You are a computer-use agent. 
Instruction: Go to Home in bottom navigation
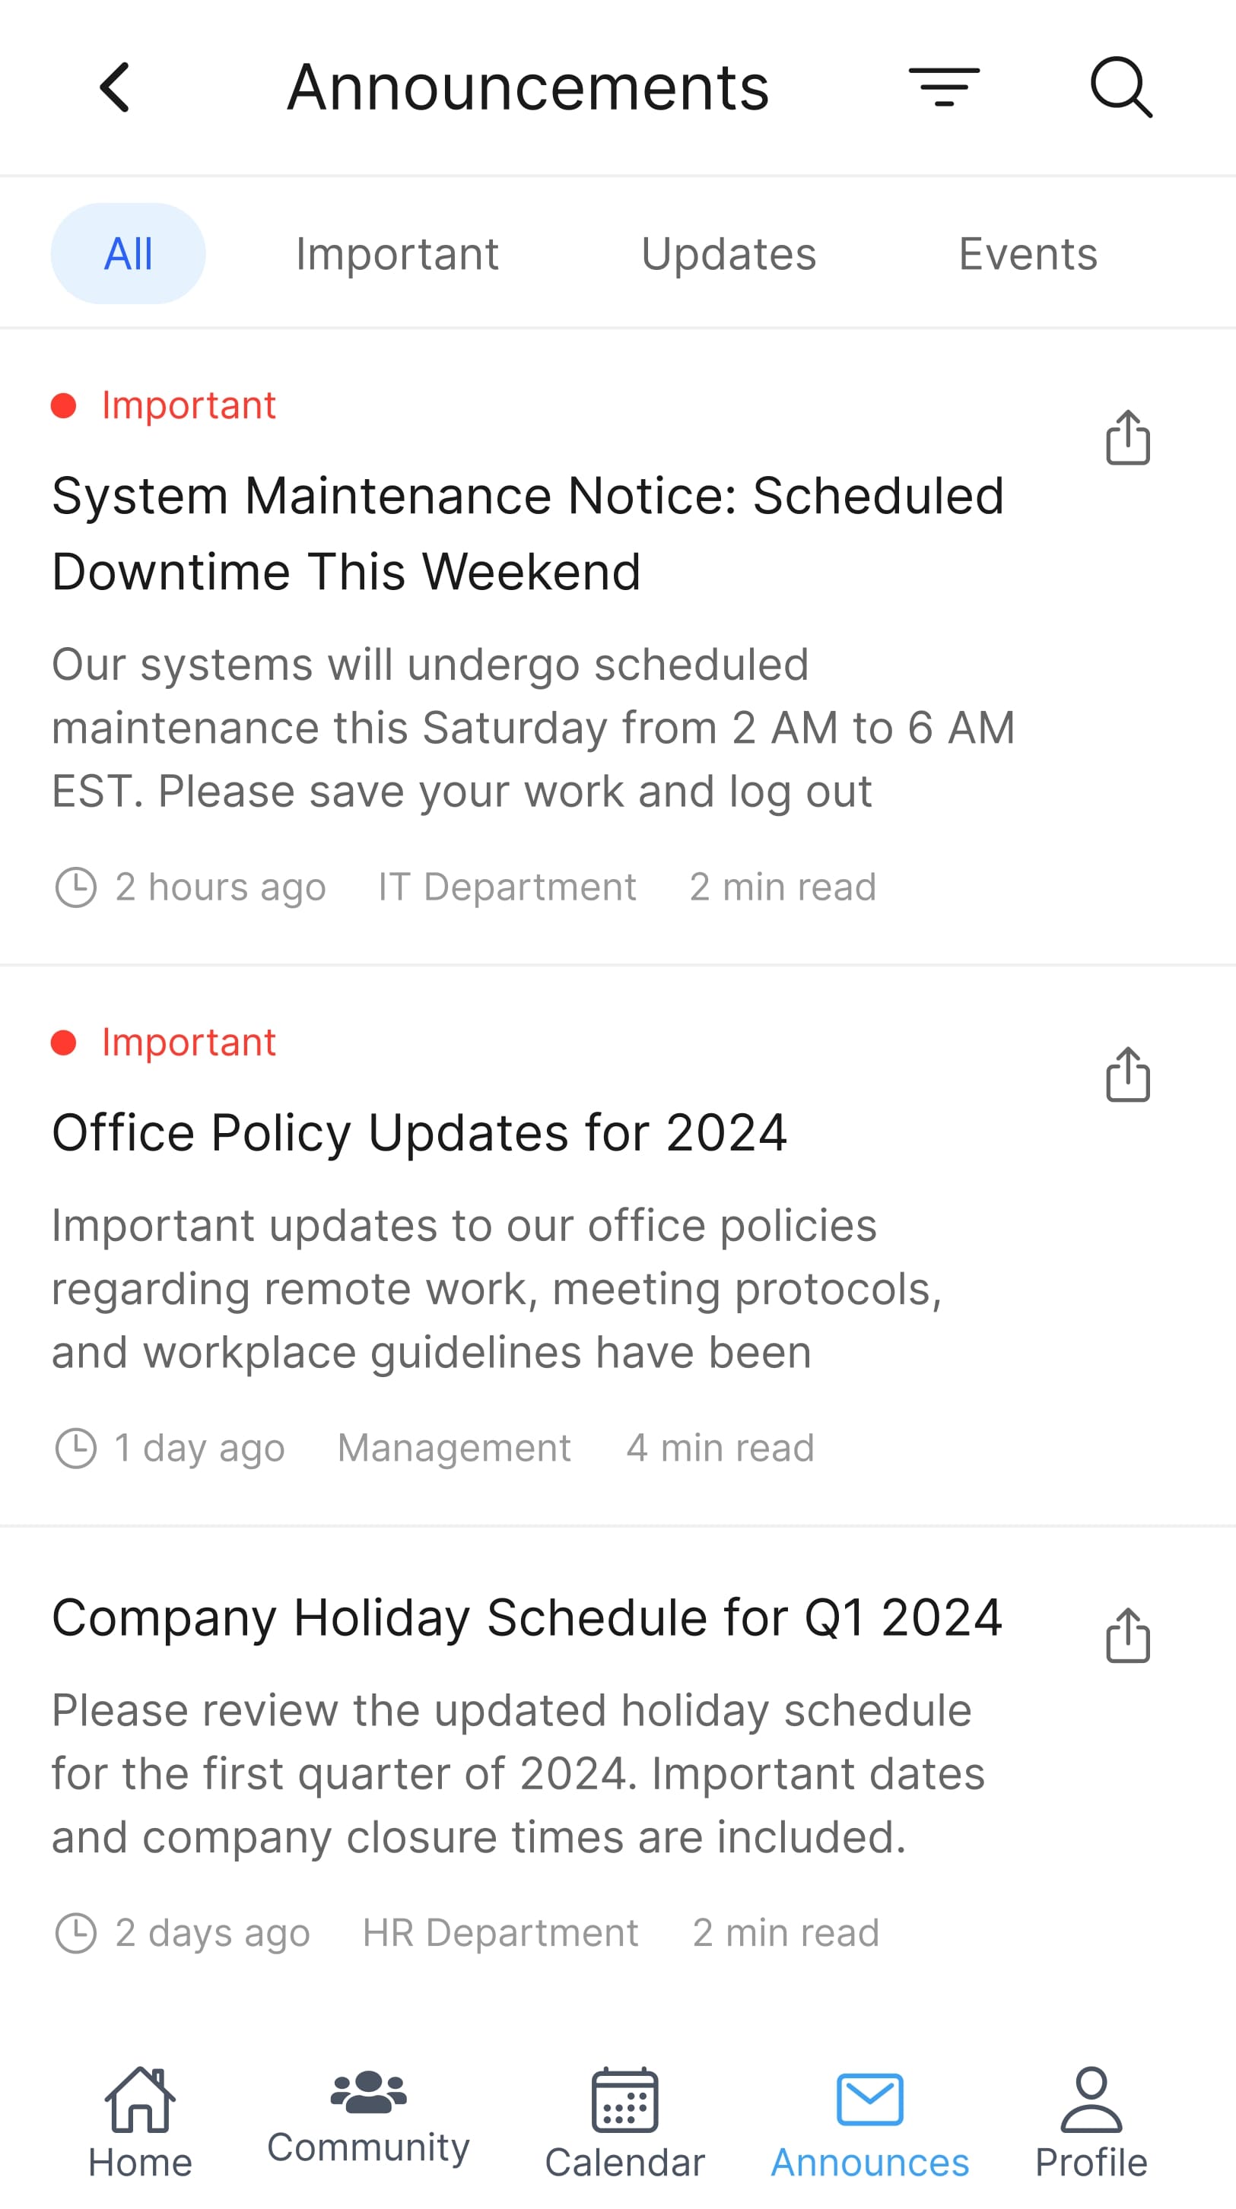coord(140,2122)
